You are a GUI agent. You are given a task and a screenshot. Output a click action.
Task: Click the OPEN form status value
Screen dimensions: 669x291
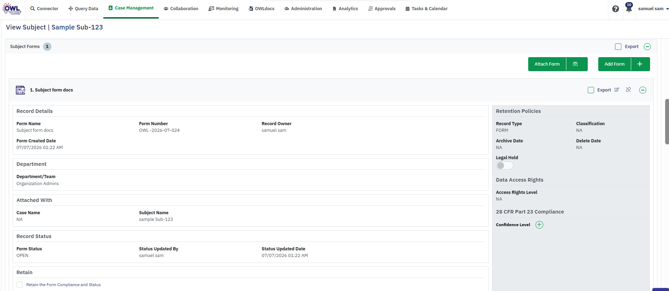point(22,256)
